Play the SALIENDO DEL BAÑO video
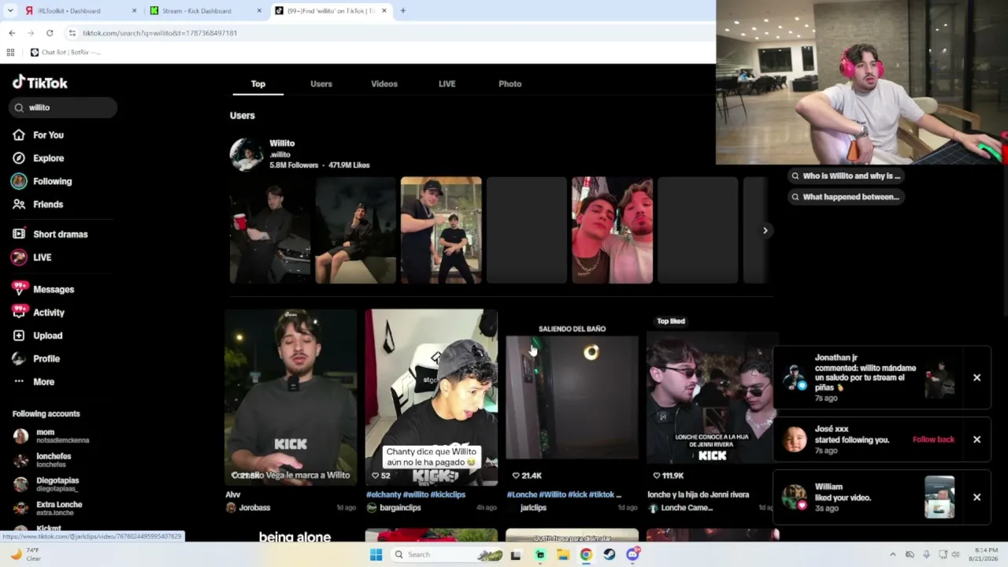 click(573, 398)
